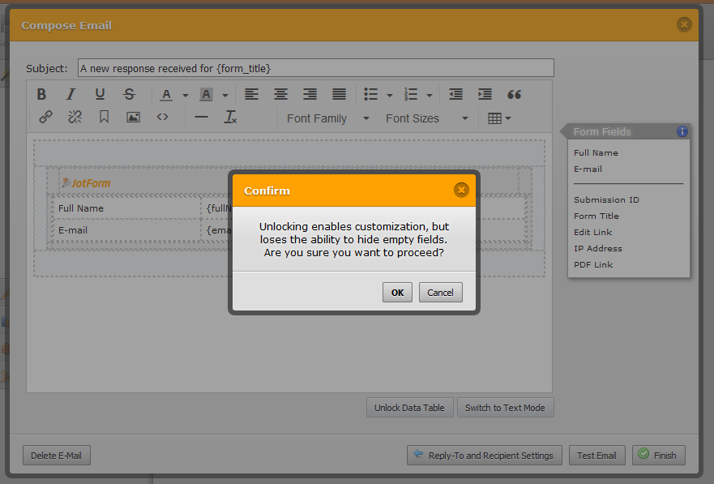Open the Font Family dropdown
Image resolution: width=714 pixels, height=484 pixels.
pyautogui.click(x=327, y=118)
